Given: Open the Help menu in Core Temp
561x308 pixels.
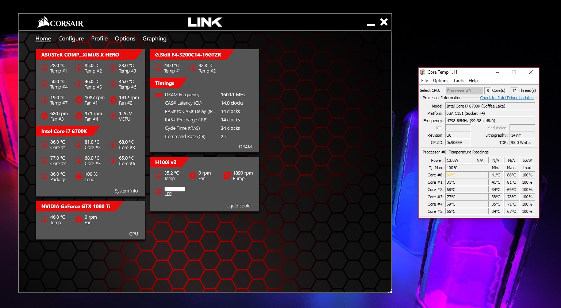Looking at the screenshot, I should click(473, 81).
